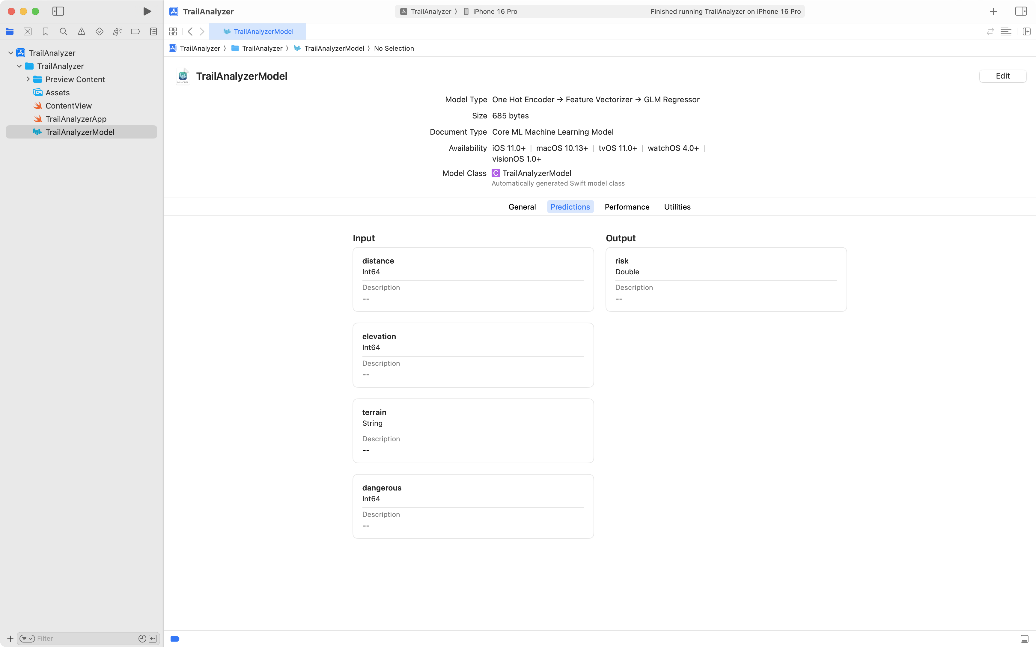Open the Issue navigator warning triangle icon
This screenshot has width=1036, height=647.
(x=81, y=31)
